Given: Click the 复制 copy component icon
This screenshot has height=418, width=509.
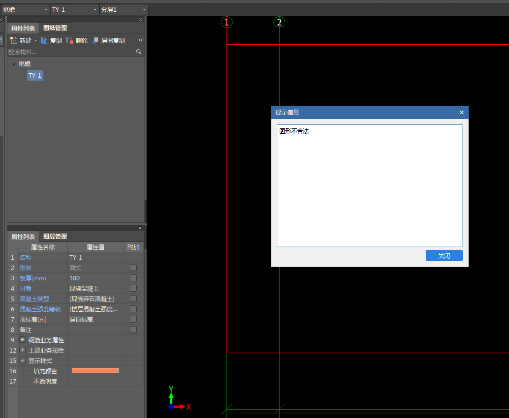Looking at the screenshot, I should pyautogui.click(x=44, y=40).
